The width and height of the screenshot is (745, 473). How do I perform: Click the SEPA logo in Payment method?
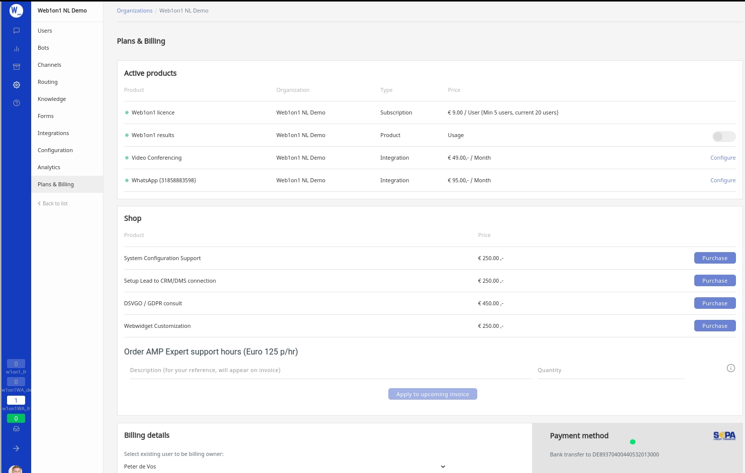click(x=724, y=436)
